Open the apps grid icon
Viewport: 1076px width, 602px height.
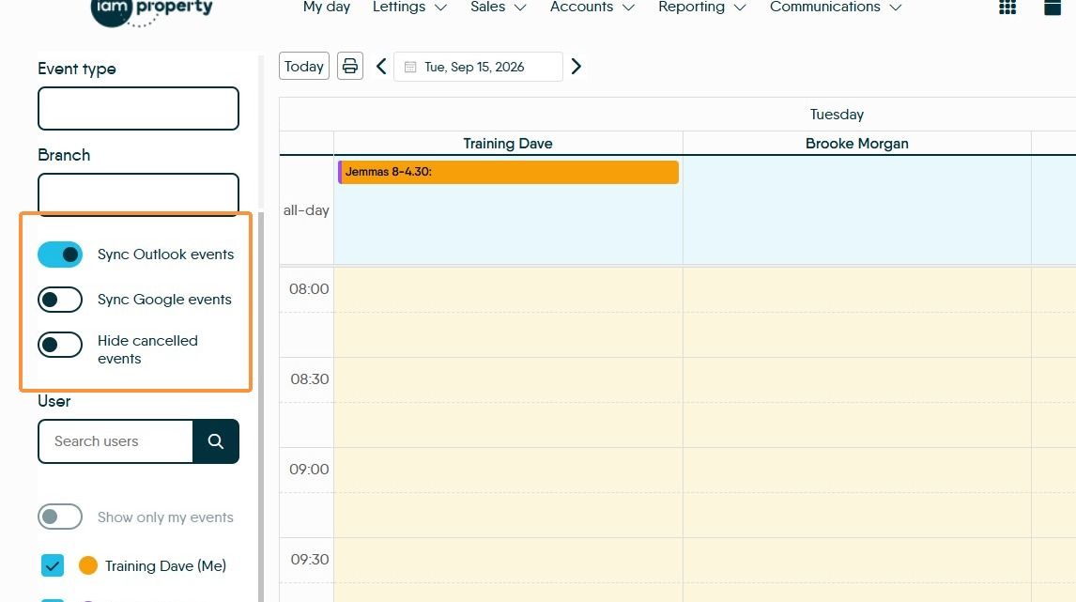pyautogui.click(x=1007, y=7)
